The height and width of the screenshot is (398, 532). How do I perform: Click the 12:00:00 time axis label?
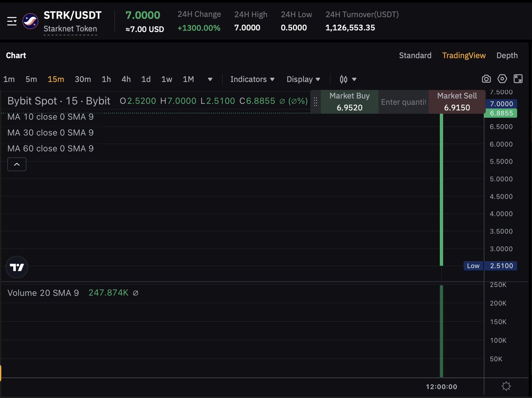pos(442,387)
